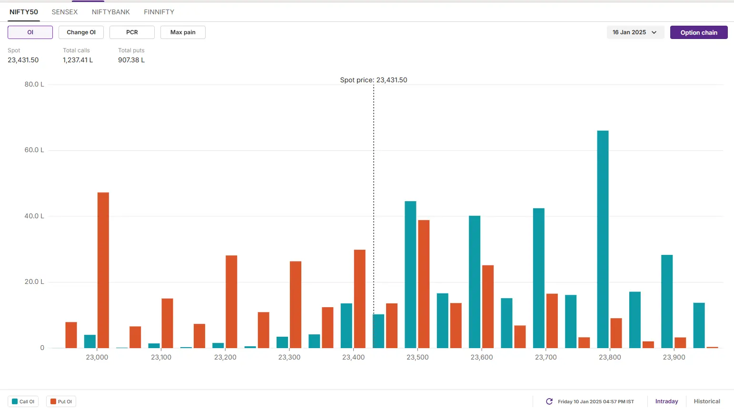Click the 23,100 x-axis strike label
734x409 pixels.
pos(161,357)
